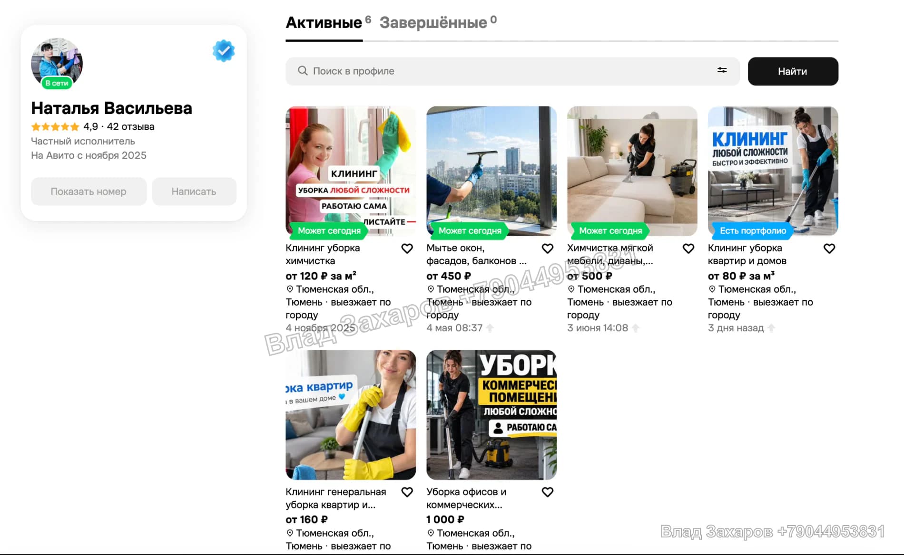Click the 'от 160 ₽' price
Image resolution: width=904 pixels, height=555 pixels.
pos(306,520)
